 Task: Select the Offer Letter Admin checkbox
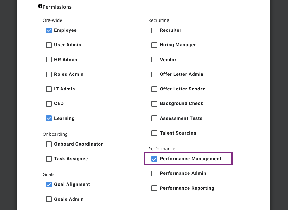point(154,75)
